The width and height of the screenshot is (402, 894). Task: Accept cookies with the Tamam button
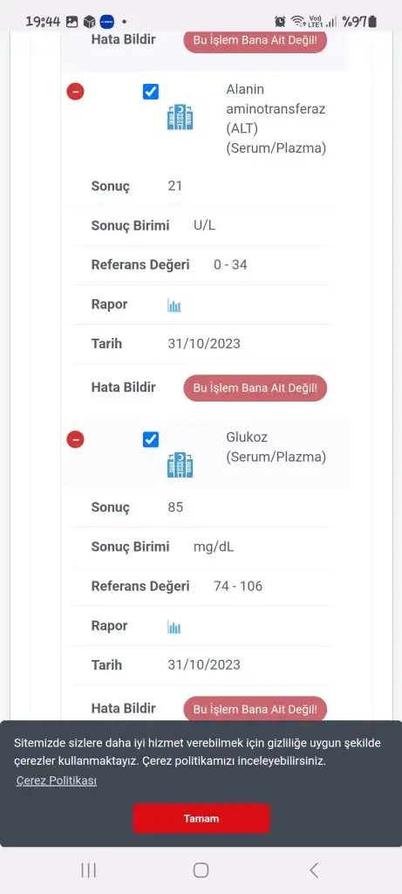[201, 818]
